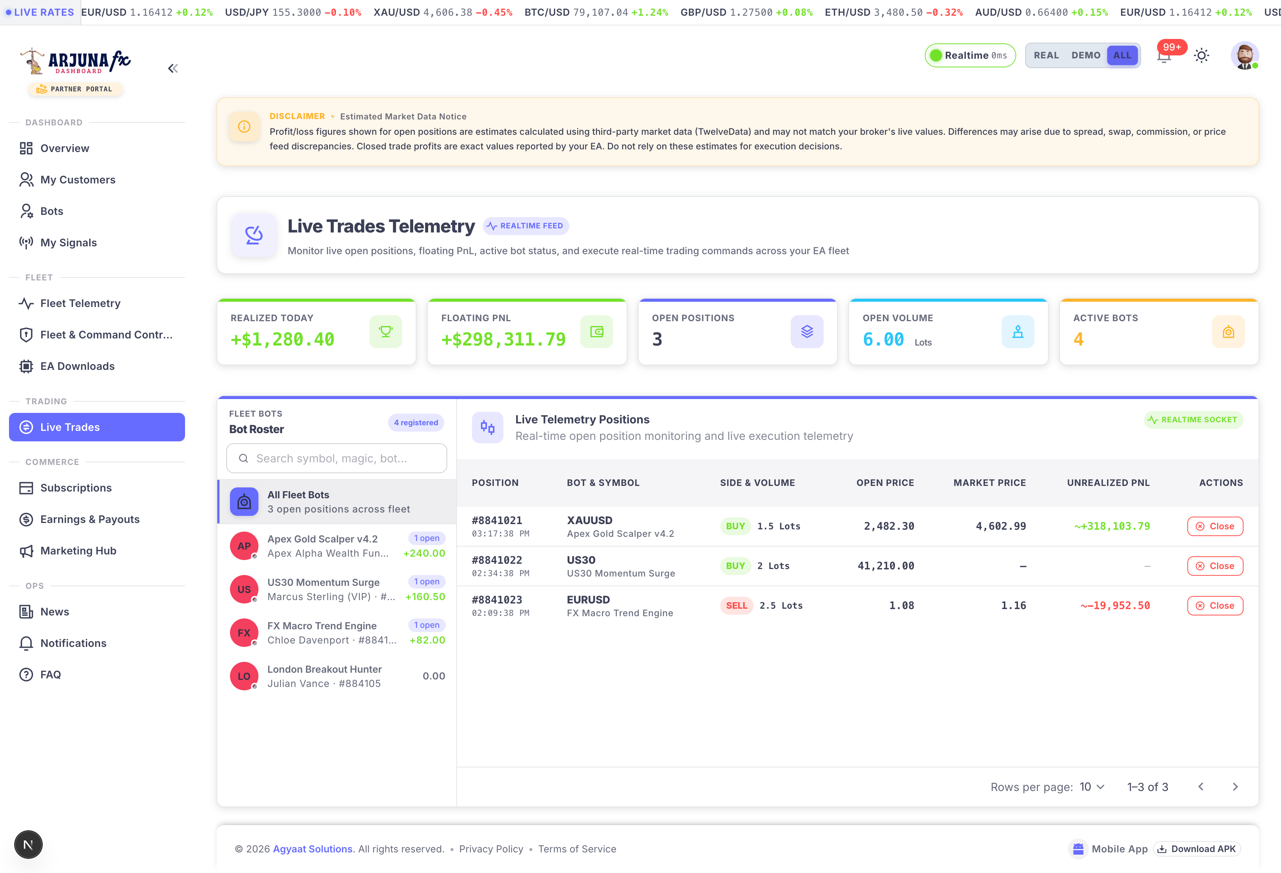This screenshot has height=873, width=1281.
Task: Select the LO avatar for London Breakout Hunter
Action: point(244,676)
